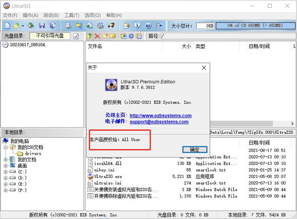Click the 大小 column header in disc list
The width and height of the screenshot is (297, 219).
178,46
